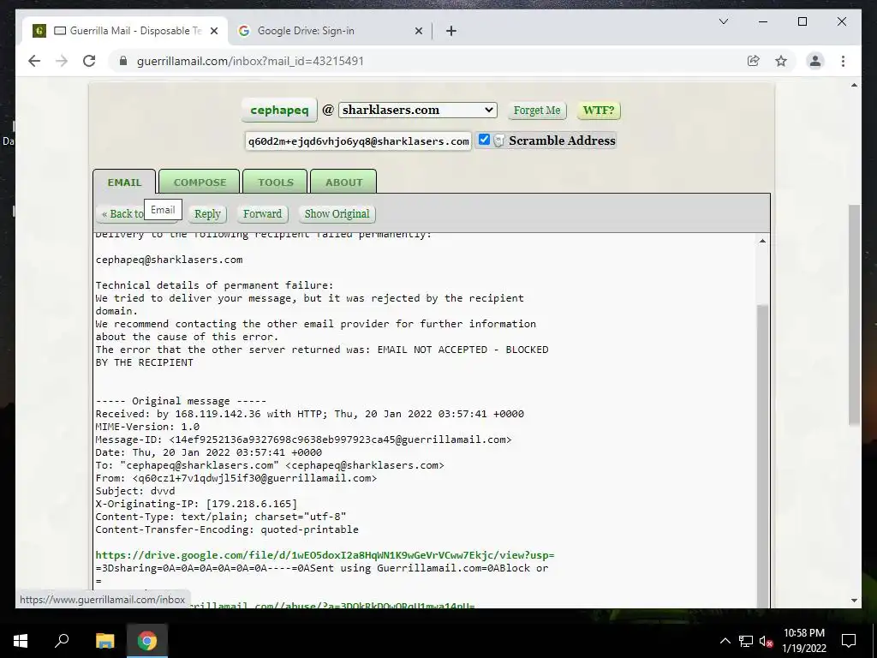877x658 pixels.
Task: Open Chrome's three-dot menu
Action: coord(843,61)
